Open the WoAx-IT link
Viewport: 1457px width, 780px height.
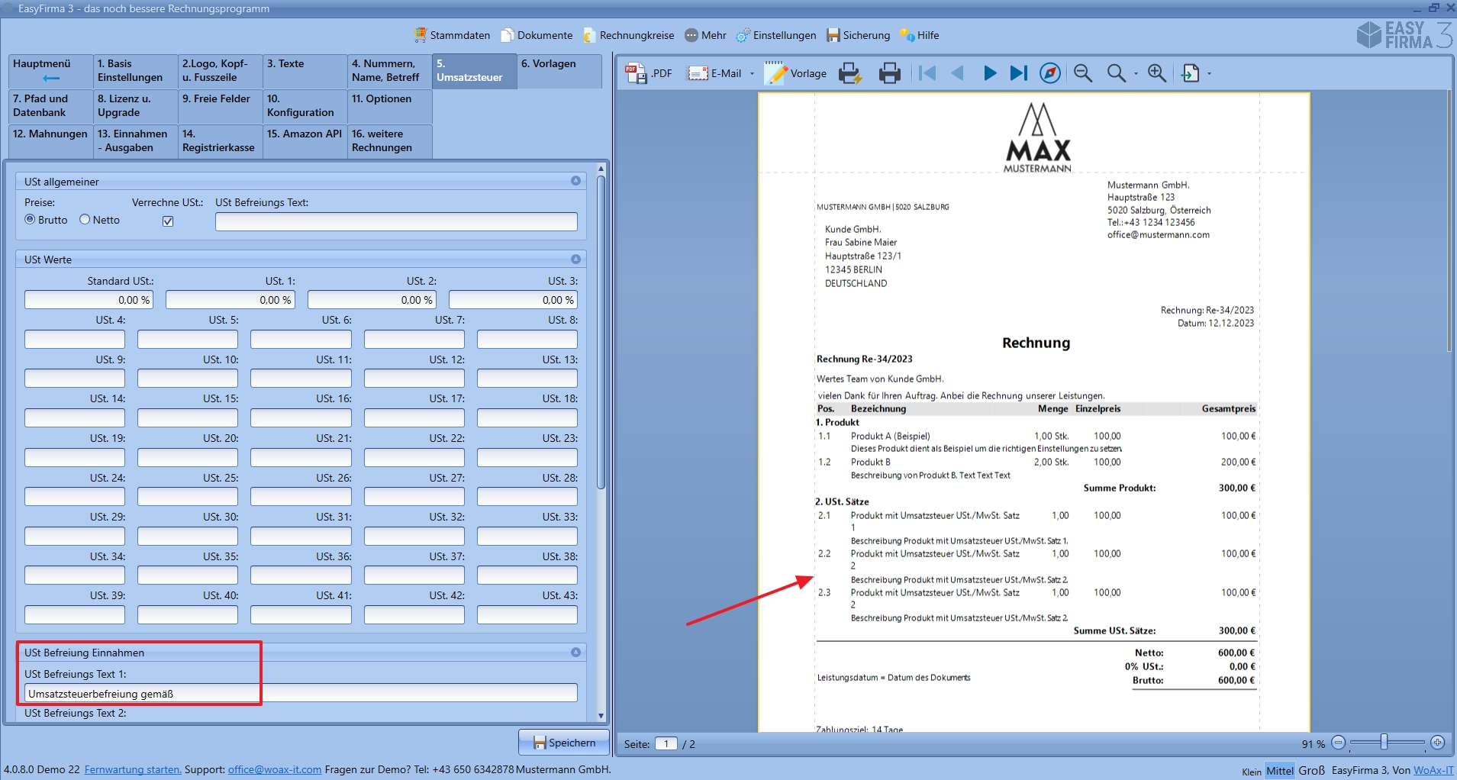click(1433, 771)
